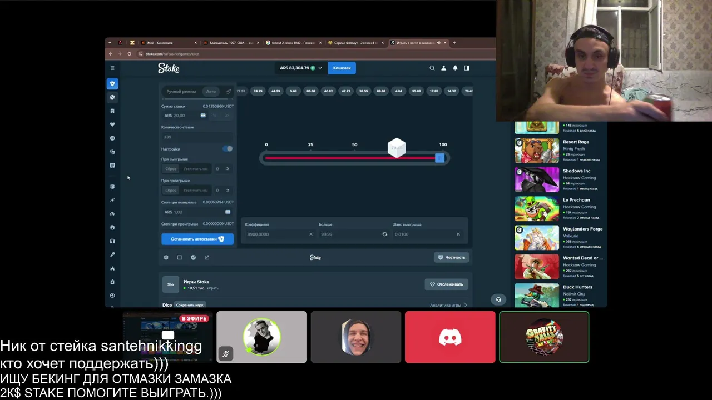Click the Количество ставок field
The width and height of the screenshot is (712, 400).
click(197, 137)
